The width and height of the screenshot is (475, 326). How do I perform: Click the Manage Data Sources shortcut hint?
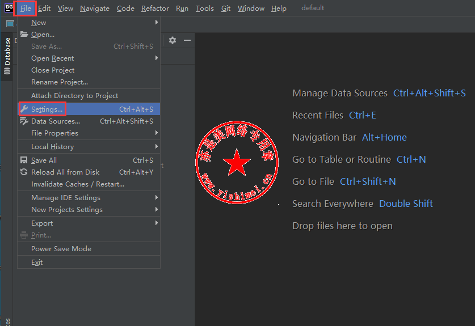point(379,93)
